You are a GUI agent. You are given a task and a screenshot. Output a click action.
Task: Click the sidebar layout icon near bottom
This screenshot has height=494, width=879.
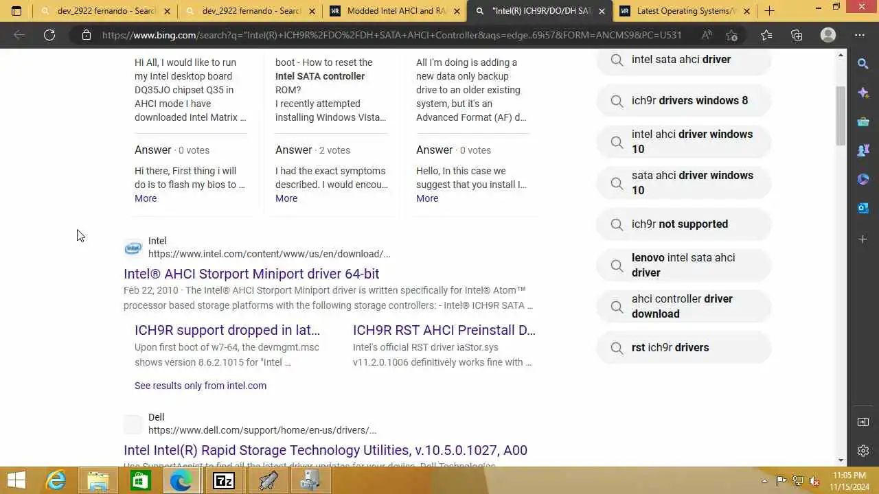click(x=863, y=422)
